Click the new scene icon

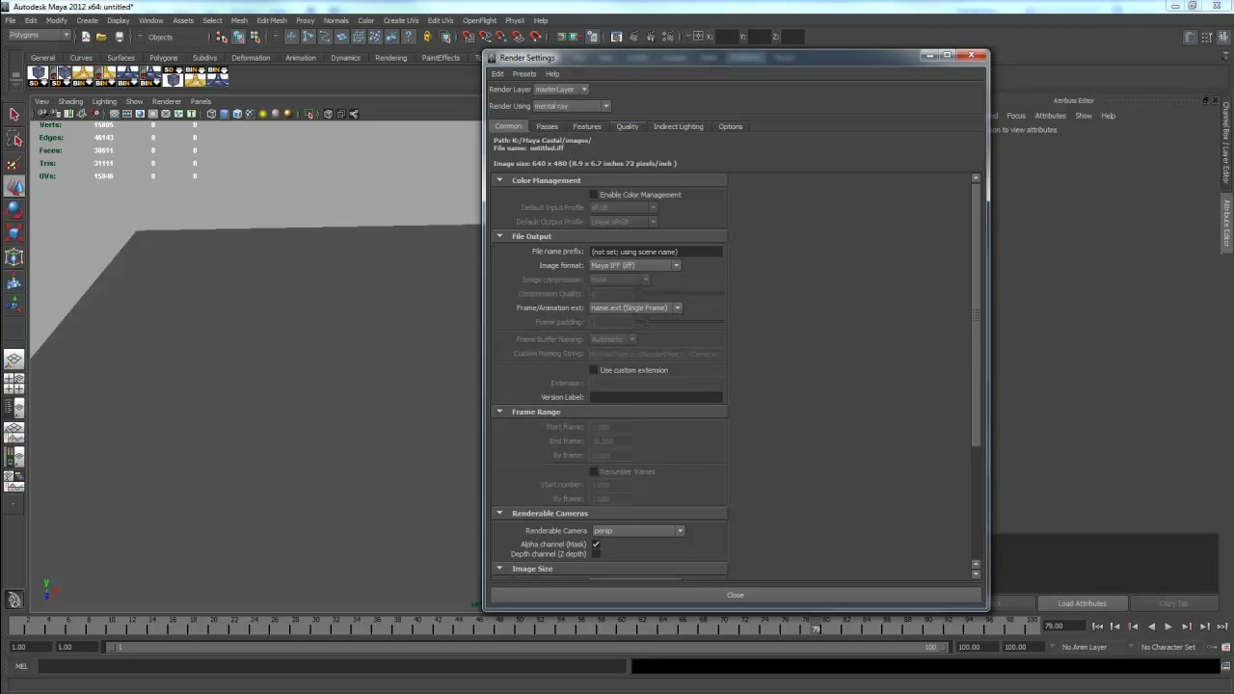tap(86, 37)
